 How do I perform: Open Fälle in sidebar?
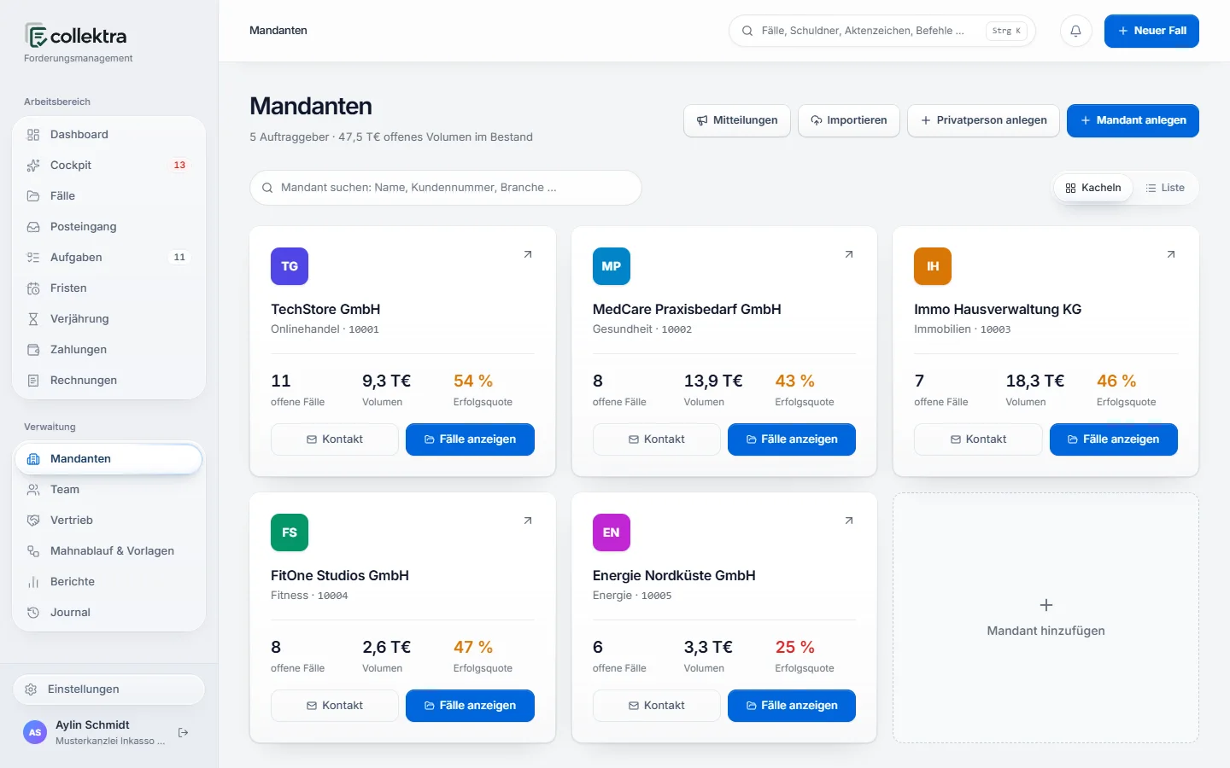(109, 196)
